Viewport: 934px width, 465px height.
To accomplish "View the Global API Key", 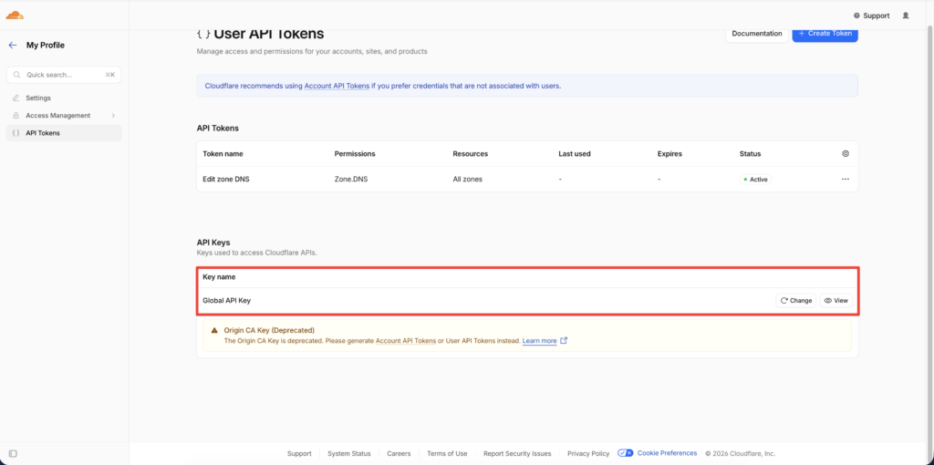I will (835, 301).
